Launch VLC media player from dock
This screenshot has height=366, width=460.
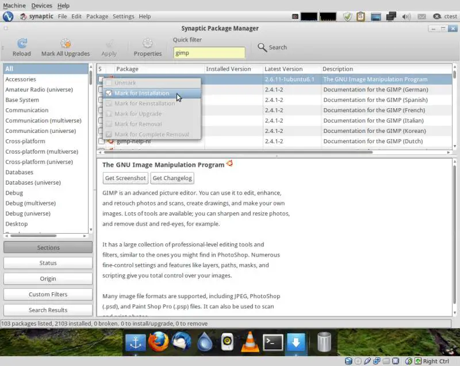tap(250, 342)
